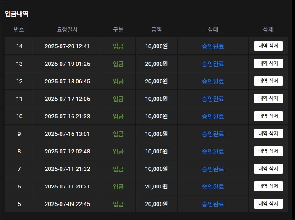This screenshot has width=295, height=220.
Task: Click 10,000원 amount in row 9
Action: pyautogui.click(x=156, y=134)
